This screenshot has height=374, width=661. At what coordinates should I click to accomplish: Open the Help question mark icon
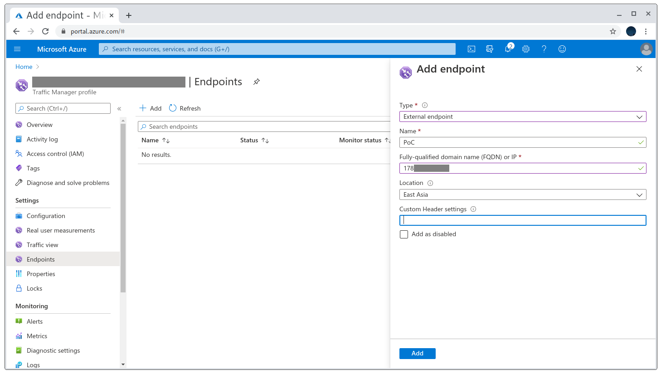tap(544, 49)
